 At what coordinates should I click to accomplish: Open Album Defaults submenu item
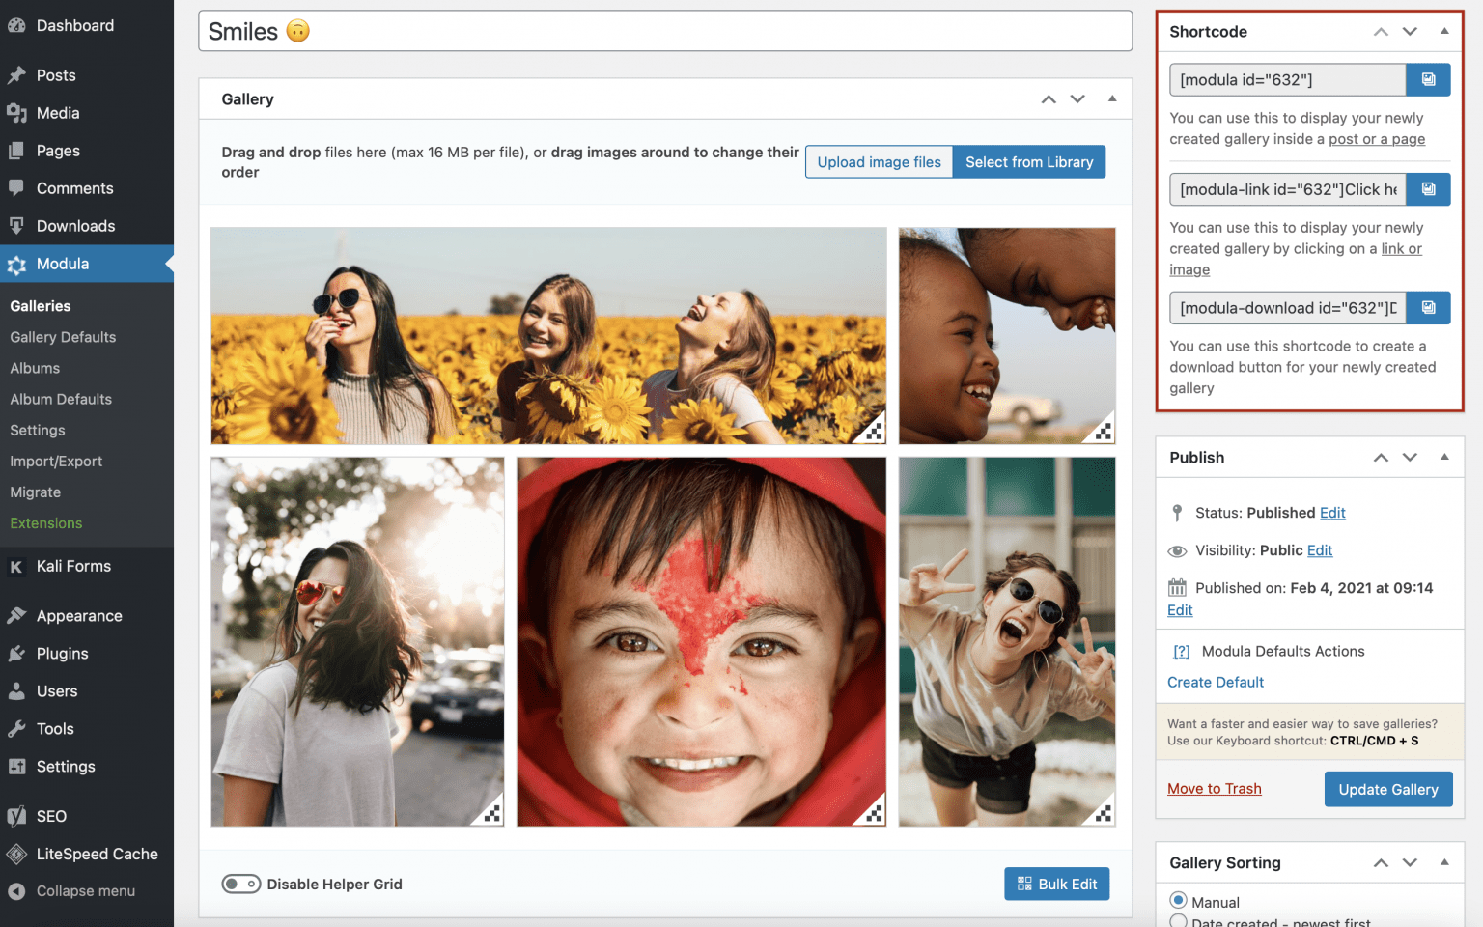61,399
